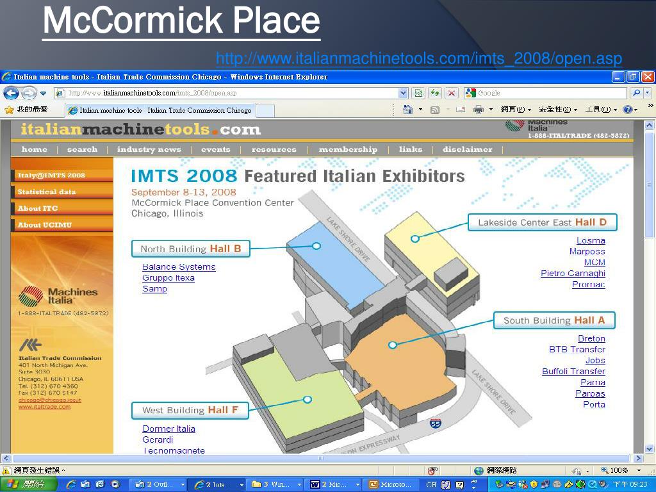This screenshot has width=656, height=492.
Task: Open the Balance Systems exhibitor link
Action: click(x=179, y=267)
